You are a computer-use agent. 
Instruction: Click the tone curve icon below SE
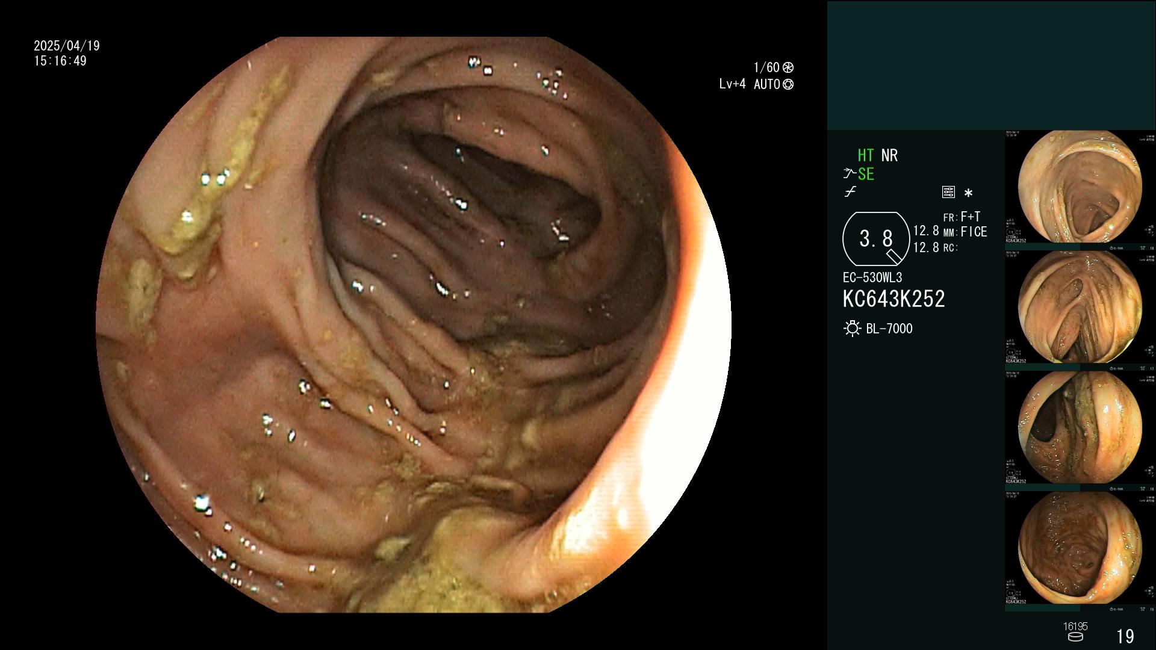850,192
